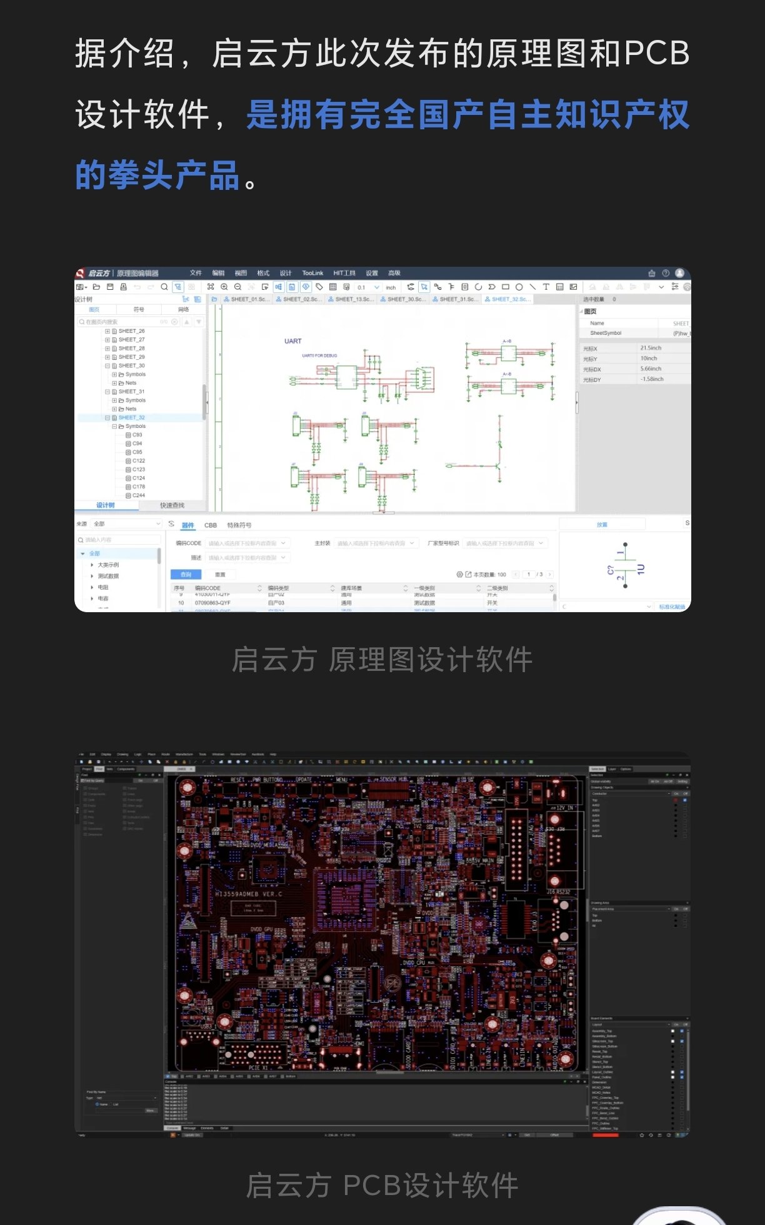Click the help question mark icon

(666, 273)
